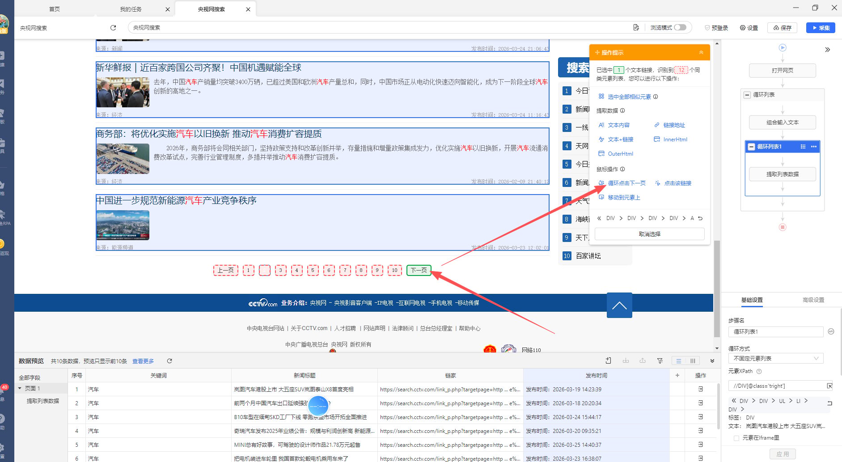842x462 pixels.
Task: Click the 预登录 pre-login button
Action: click(x=716, y=28)
